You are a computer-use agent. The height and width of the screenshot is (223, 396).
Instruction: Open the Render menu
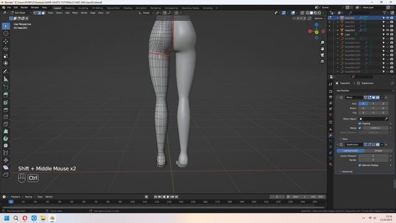coord(24,7)
